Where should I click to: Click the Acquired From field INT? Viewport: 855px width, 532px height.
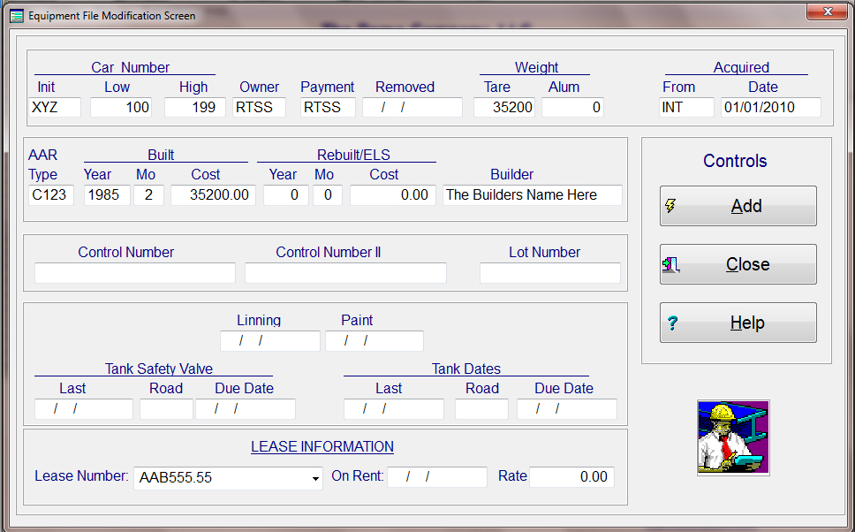tap(686, 107)
